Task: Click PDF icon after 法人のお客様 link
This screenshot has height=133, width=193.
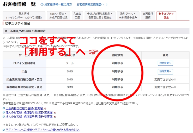Action: tap(55, 117)
